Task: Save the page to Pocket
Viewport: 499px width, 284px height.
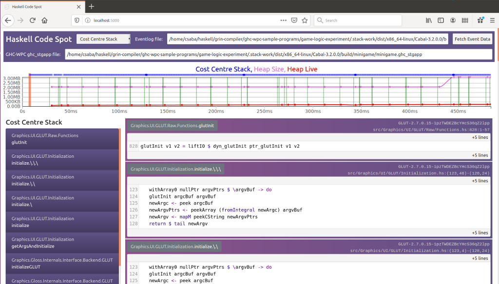Action: [x=294, y=20]
